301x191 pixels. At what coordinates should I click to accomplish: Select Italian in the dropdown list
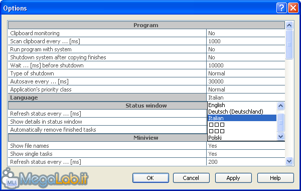tap(242, 118)
